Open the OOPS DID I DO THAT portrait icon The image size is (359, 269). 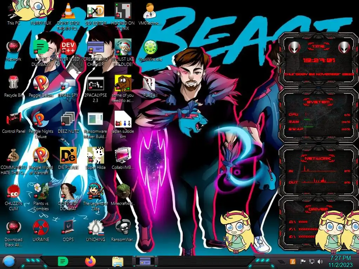pos(68,191)
